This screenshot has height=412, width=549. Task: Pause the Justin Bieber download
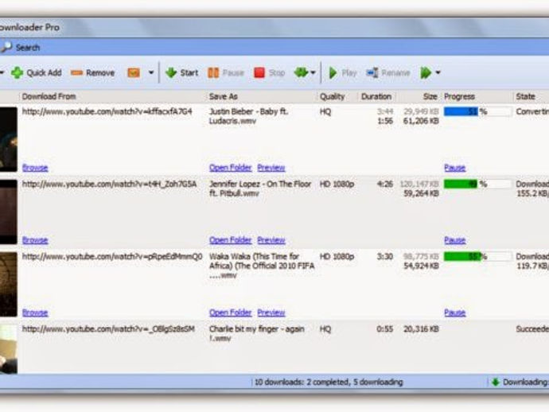(x=454, y=168)
